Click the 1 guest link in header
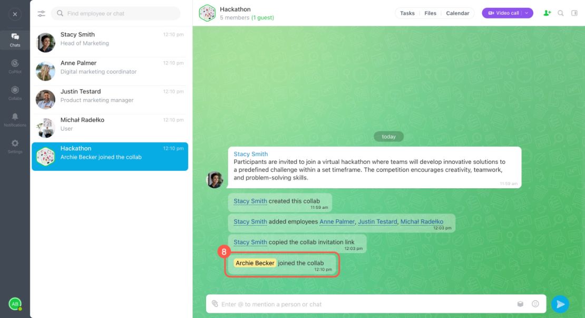The height and width of the screenshot is (318, 585). click(x=262, y=17)
